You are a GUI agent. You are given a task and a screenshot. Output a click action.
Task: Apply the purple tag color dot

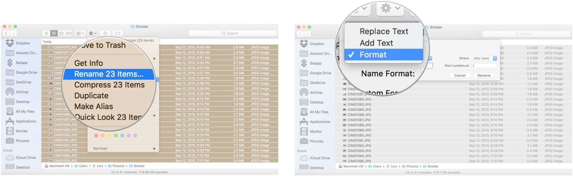coord(129,135)
